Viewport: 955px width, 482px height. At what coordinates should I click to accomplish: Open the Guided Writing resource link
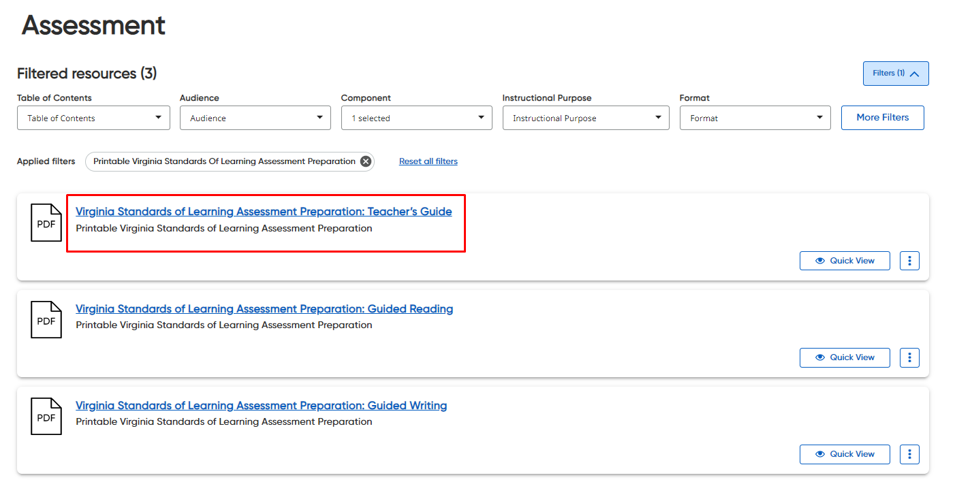pyautogui.click(x=261, y=405)
